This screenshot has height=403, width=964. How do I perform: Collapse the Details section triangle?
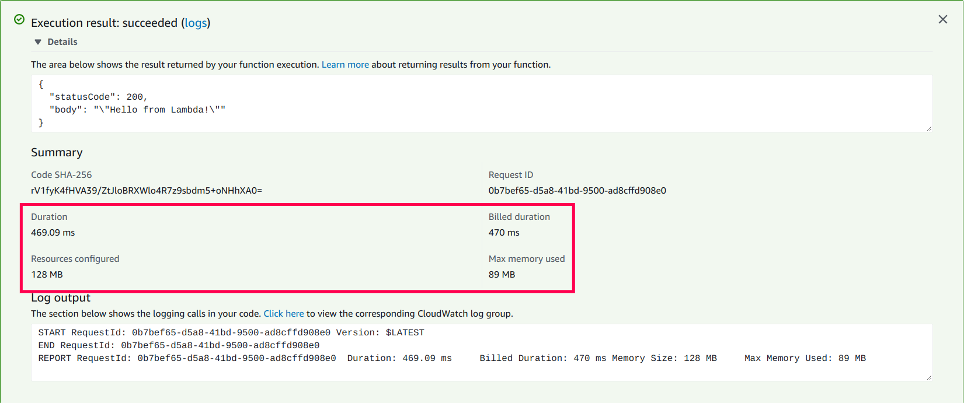tap(38, 42)
